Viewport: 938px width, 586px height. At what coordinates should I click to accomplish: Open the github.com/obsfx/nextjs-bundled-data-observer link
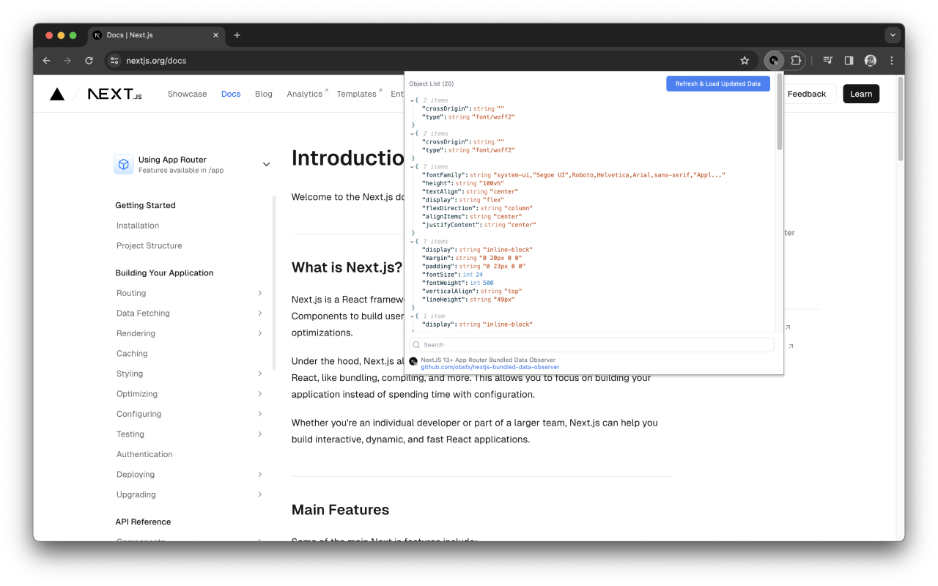490,367
